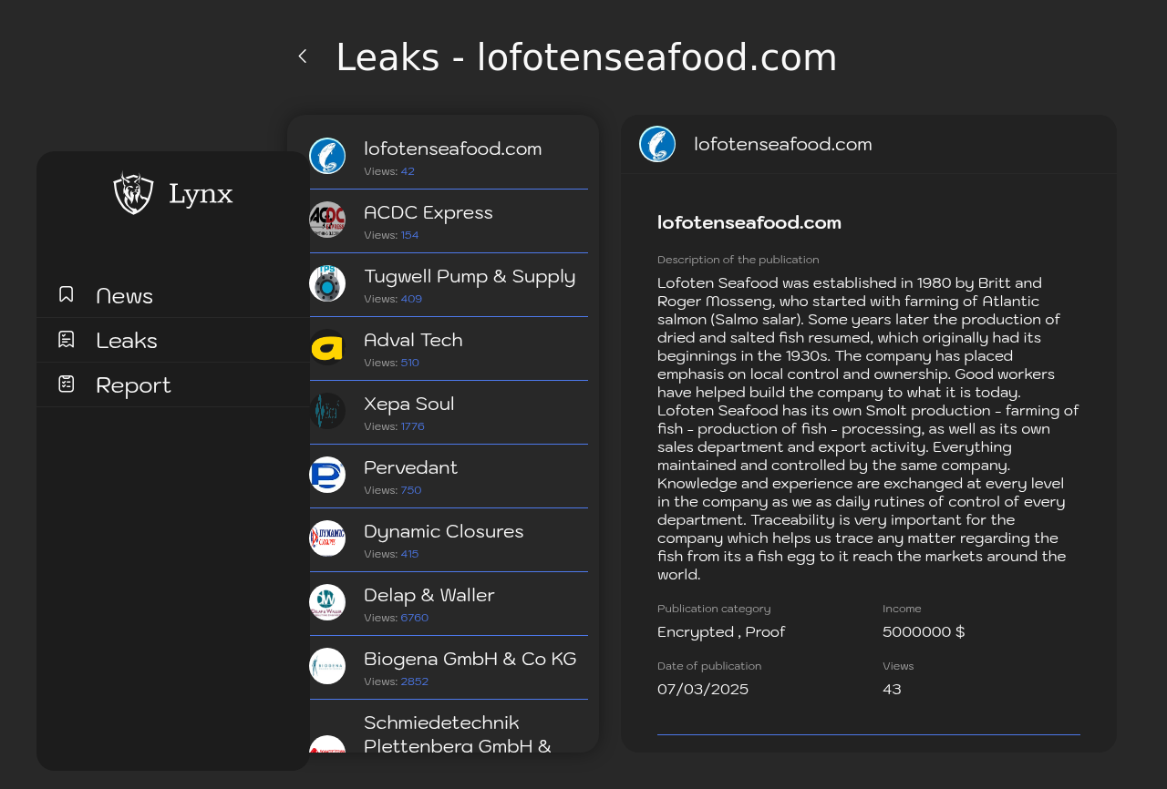
Task: Click the 'Date of publication' label
Action: click(x=709, y=666)
